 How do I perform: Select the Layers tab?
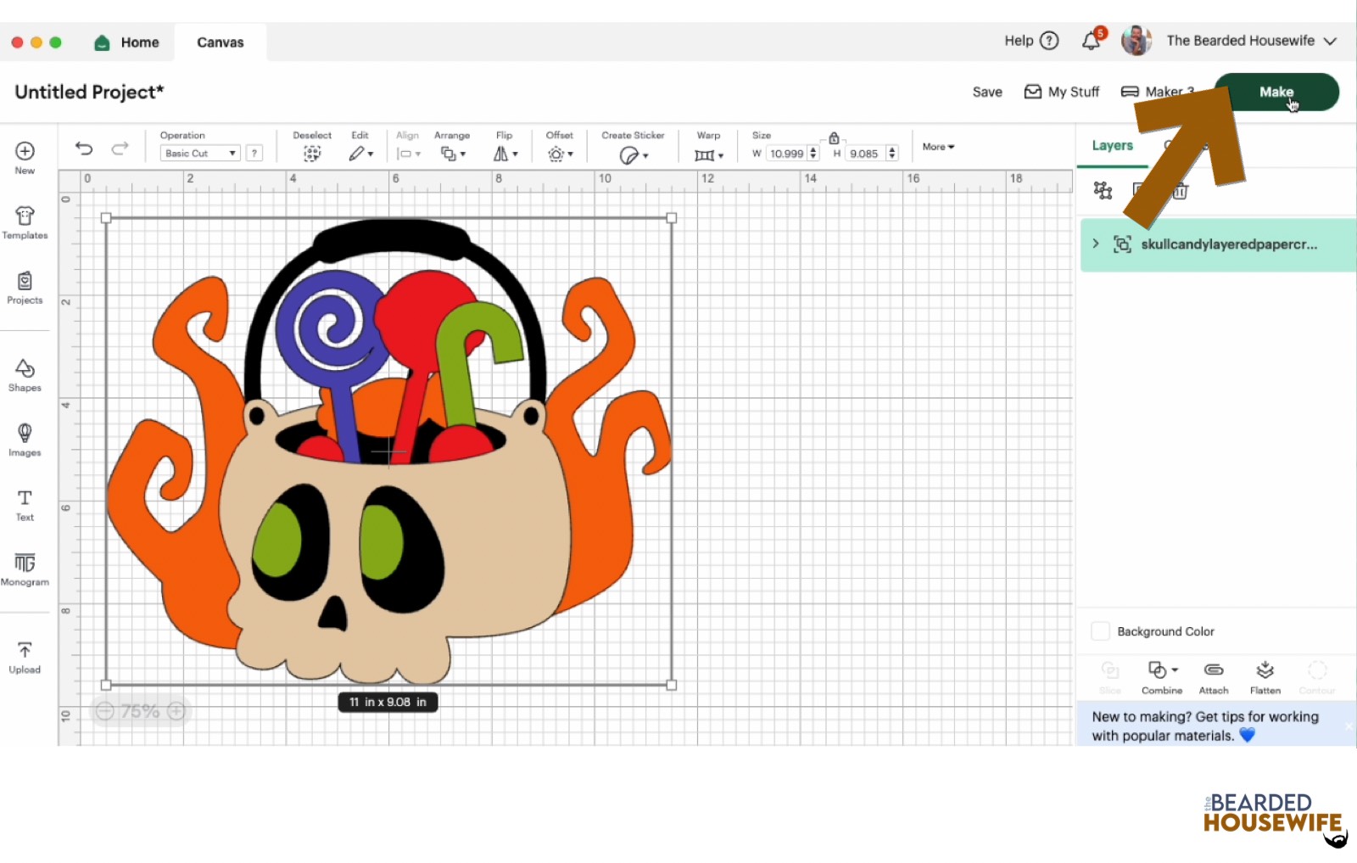click(x=1112, y=146)
